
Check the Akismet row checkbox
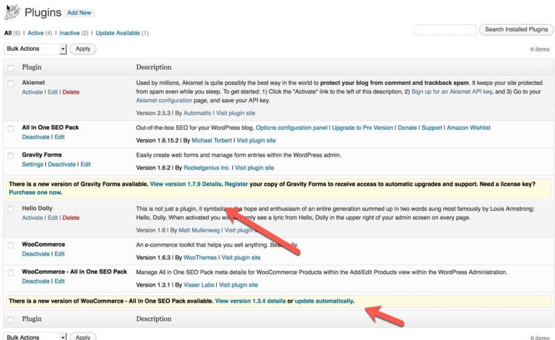coord(11,82)
